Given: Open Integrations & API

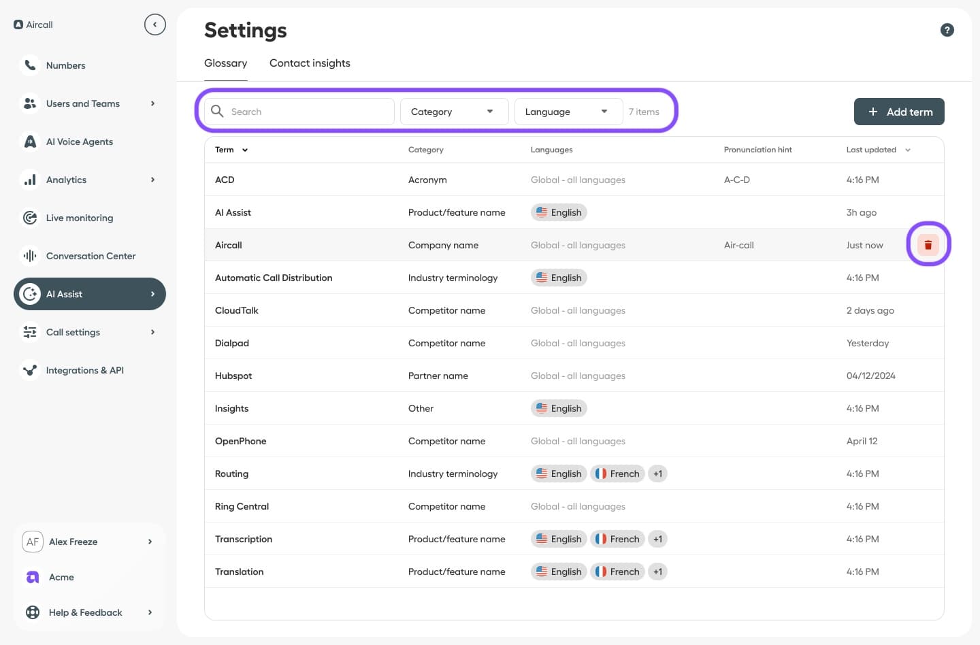Looking at the screenshot, I should click(84, 370).
